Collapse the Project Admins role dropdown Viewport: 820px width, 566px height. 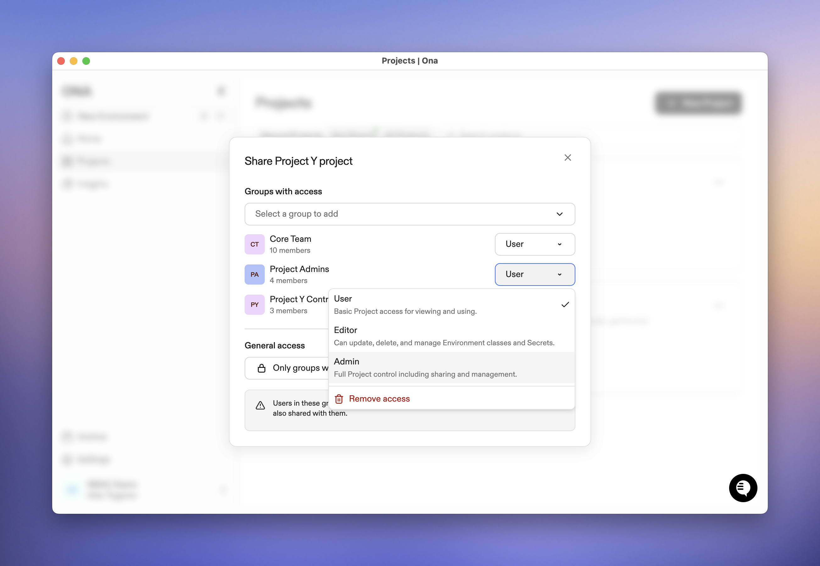[534, 275]
